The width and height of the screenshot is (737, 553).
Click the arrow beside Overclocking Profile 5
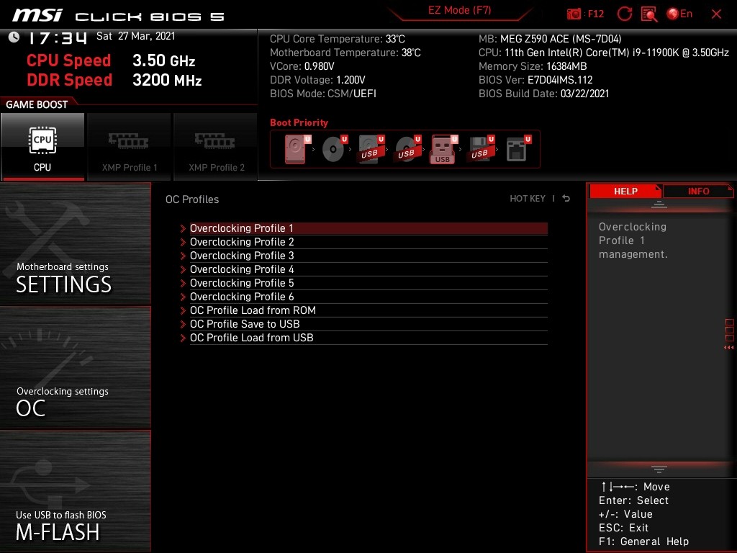[x=183, y=283]
